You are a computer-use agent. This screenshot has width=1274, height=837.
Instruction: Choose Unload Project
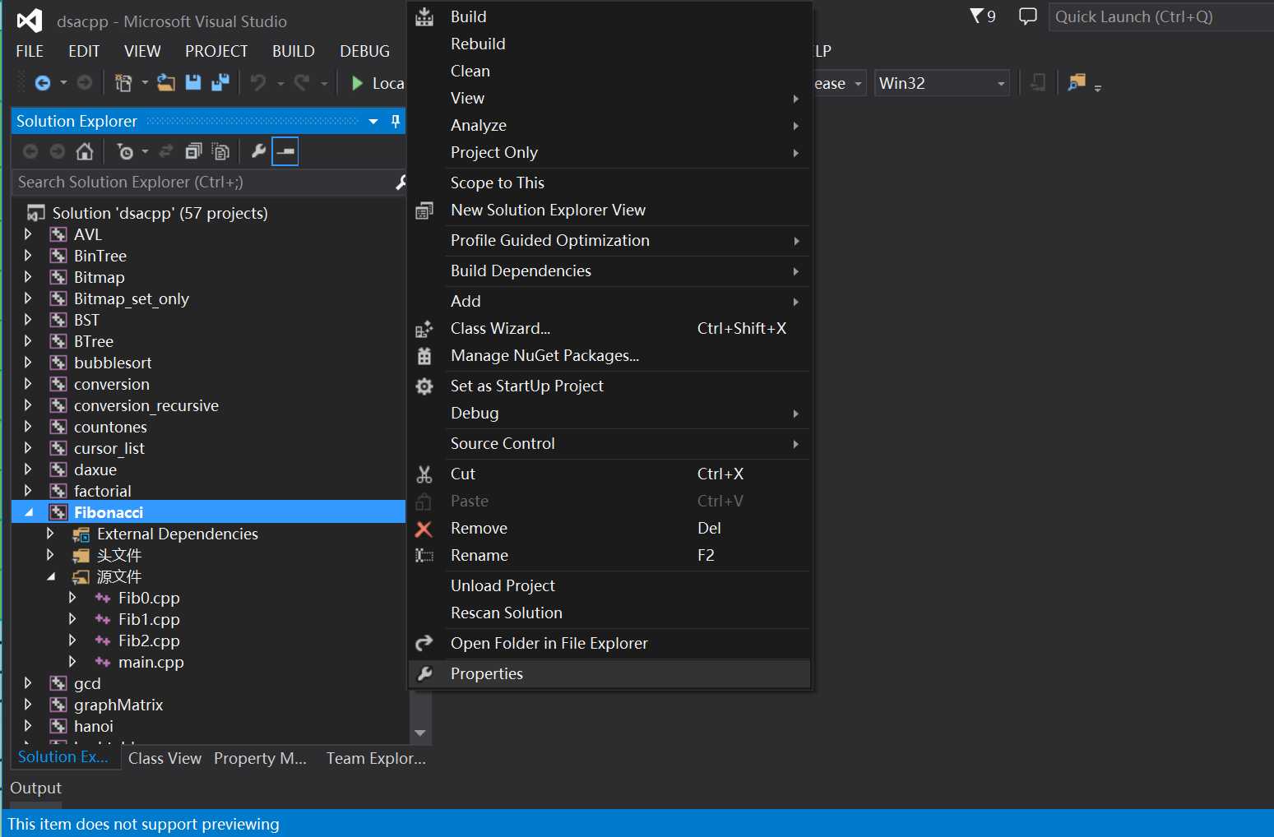click(609, 585)
